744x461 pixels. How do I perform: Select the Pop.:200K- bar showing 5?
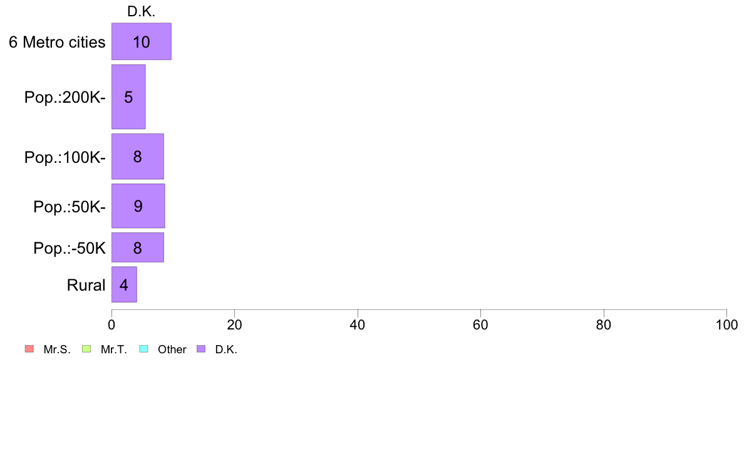[128, 97]
